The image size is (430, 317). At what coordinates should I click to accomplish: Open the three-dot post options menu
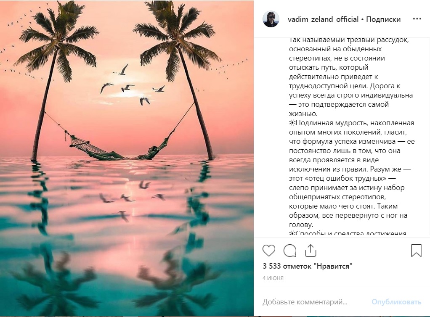(417, 19)
